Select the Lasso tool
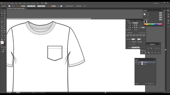 [5, 13]
